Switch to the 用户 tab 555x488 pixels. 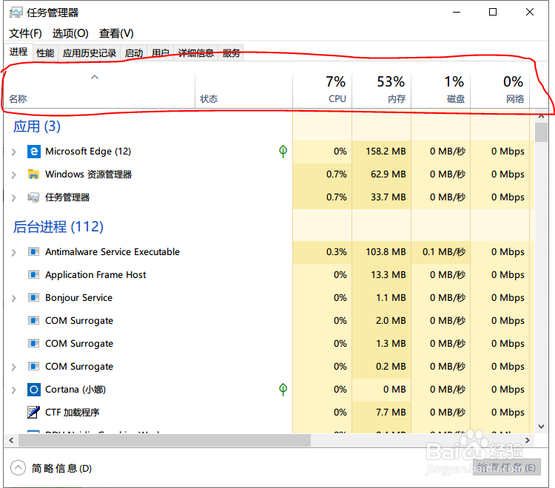(x=161, y=53)
